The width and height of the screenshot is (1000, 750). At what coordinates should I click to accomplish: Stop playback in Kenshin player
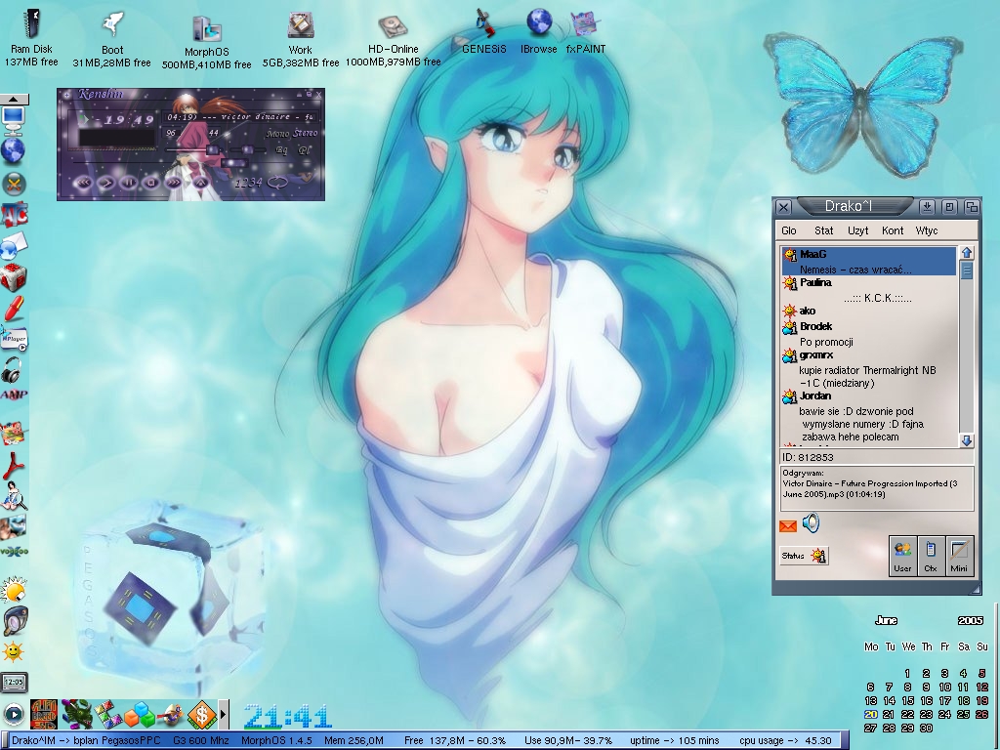[x=151, y=183]
